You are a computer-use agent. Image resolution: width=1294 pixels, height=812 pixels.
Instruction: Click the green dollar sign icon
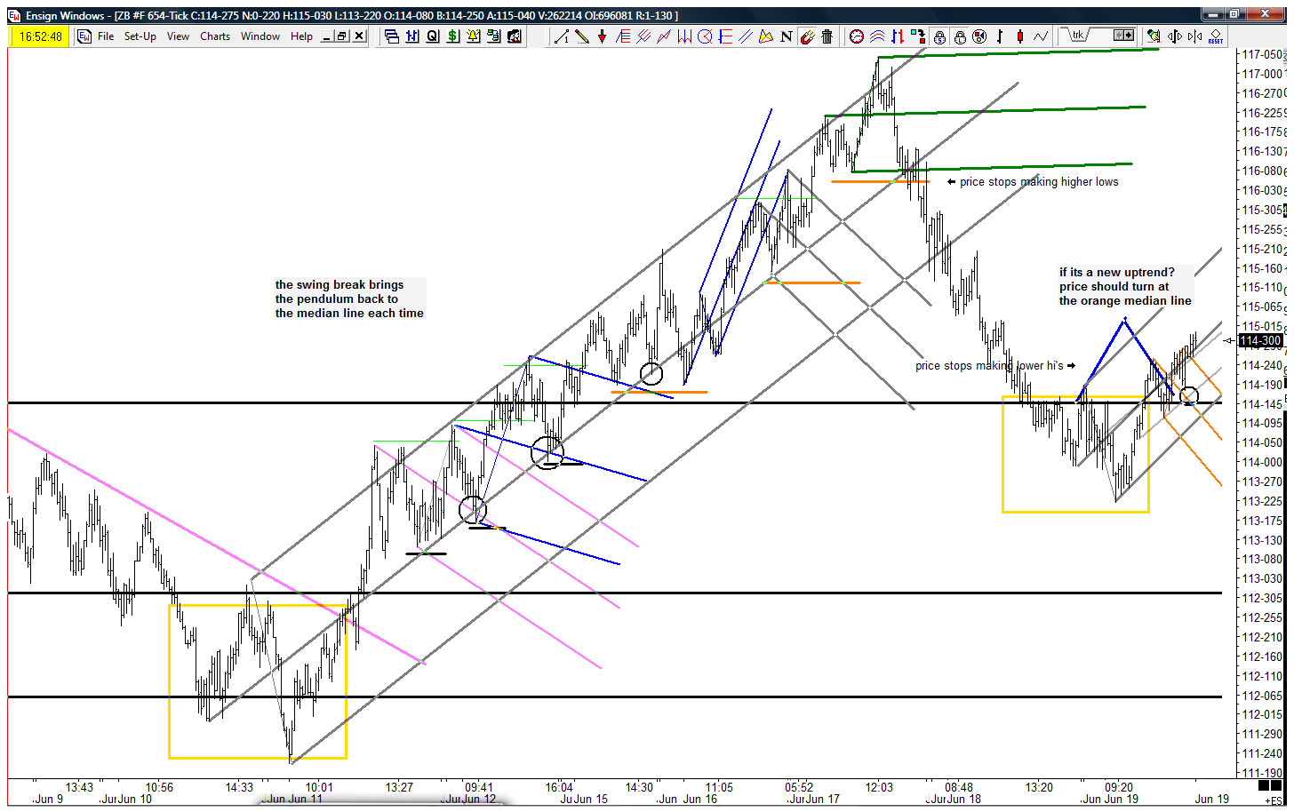point(453,36)
